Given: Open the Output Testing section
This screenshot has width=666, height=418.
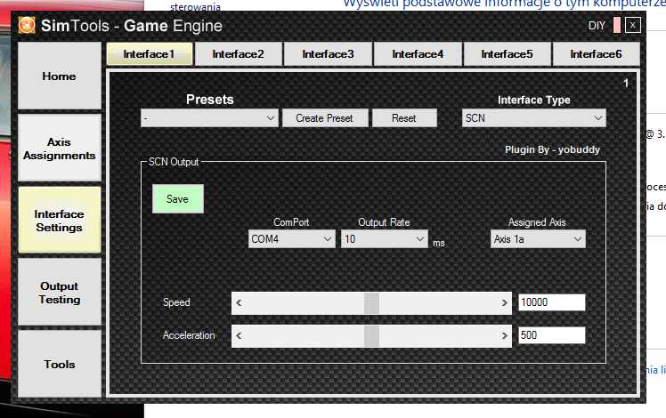Looking at the screenshot, I should [60, 293].
